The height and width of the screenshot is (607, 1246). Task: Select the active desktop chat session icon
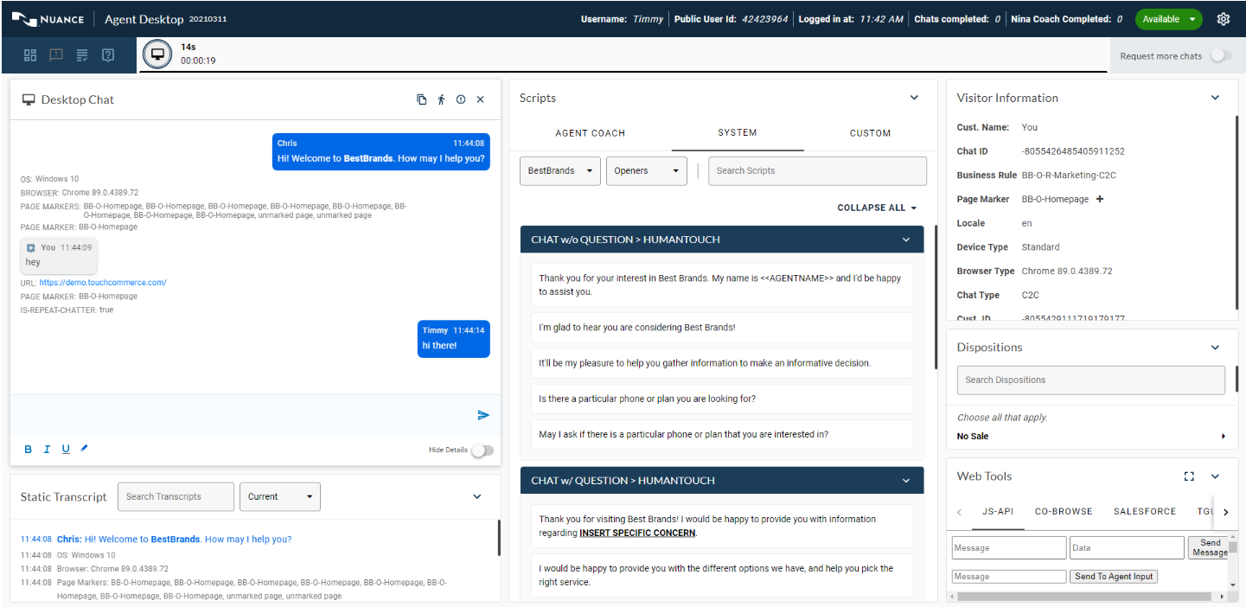pos(157,54)
